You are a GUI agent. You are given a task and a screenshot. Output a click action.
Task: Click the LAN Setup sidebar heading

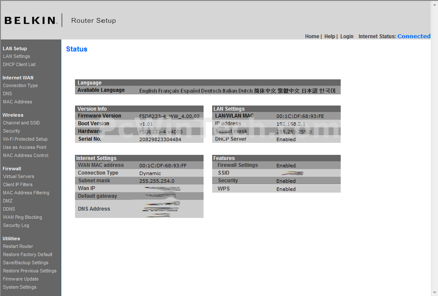[x=15, y=48]
